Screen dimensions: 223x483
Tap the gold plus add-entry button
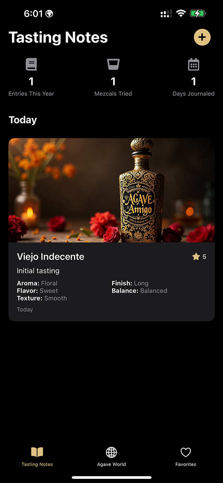(202, 37)
